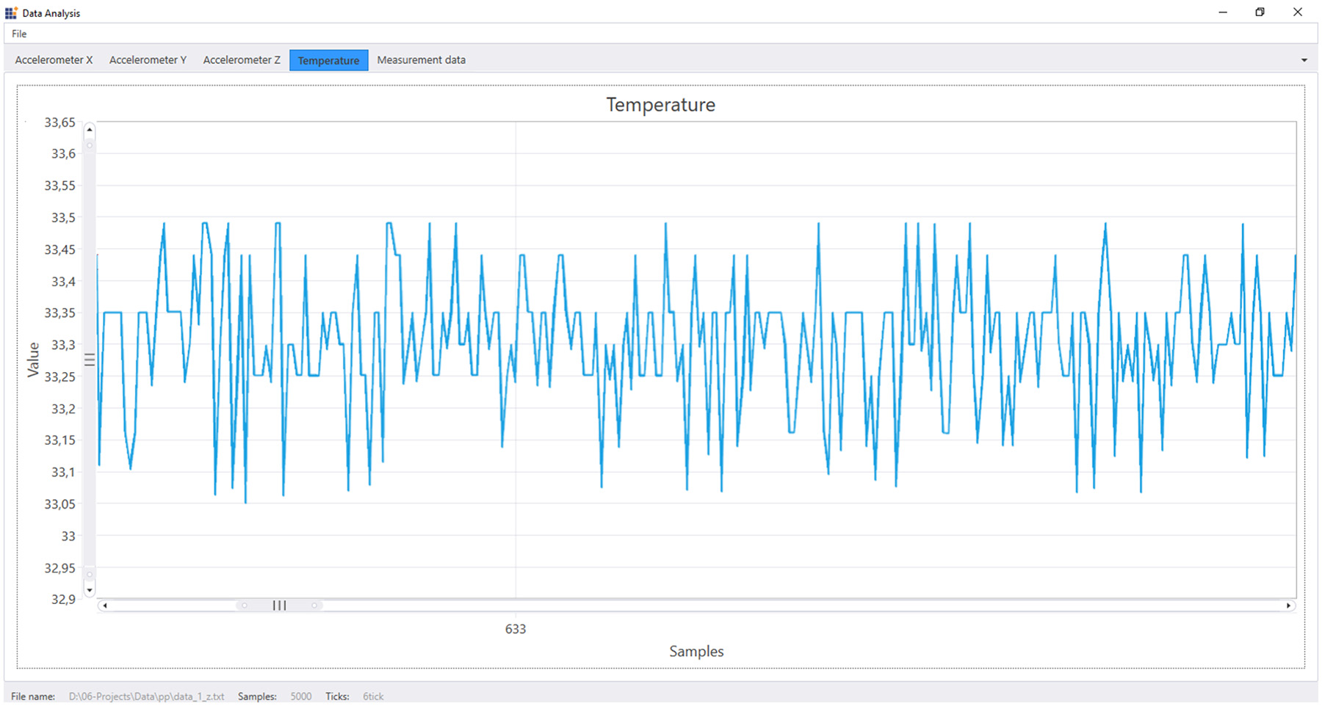Switch to the Accelerometer Y tab
This screenshot has width=1322, height=706.
148,60
